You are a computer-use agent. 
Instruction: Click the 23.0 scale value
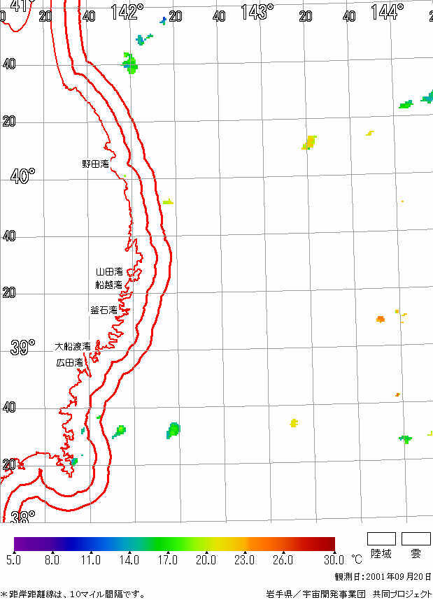[244, 560]
